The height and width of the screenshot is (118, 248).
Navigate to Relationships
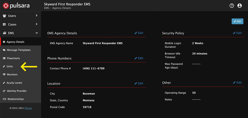click(15, 99)
